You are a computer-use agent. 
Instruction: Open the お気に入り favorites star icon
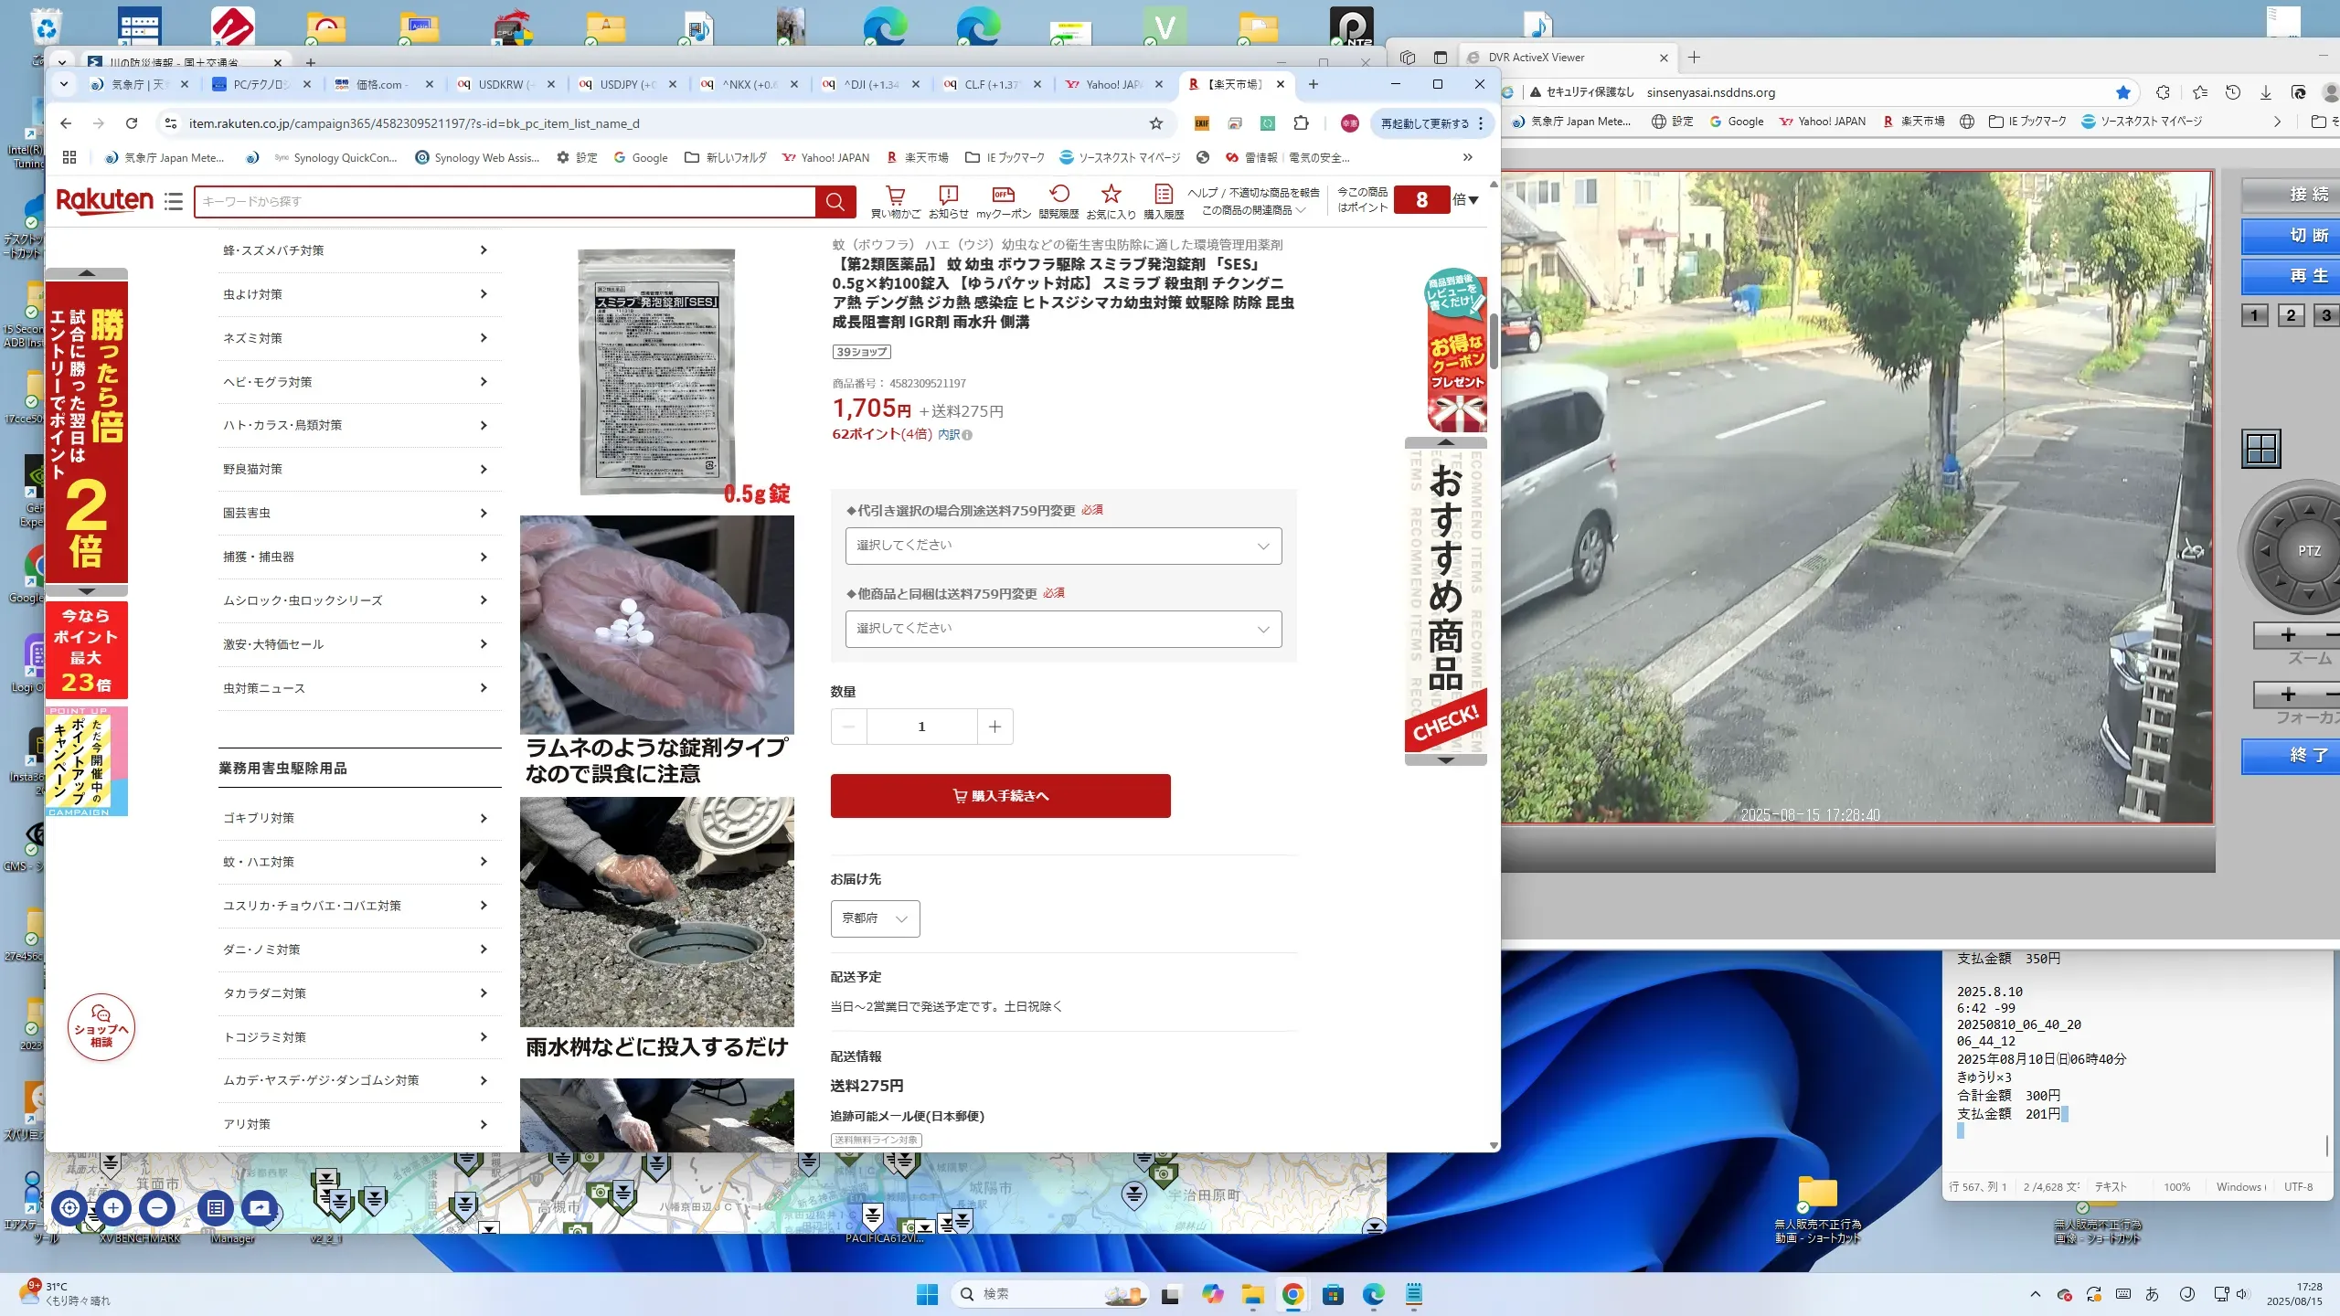(1111, 195)
